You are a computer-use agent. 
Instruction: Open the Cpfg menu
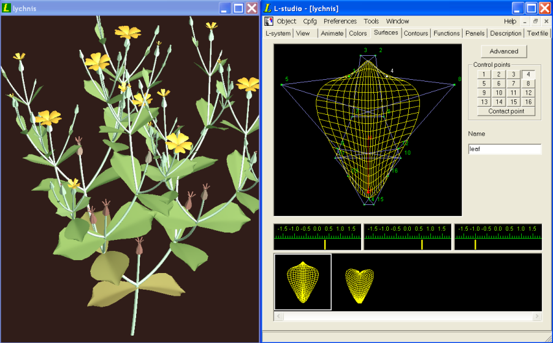(x=310, y=21)
